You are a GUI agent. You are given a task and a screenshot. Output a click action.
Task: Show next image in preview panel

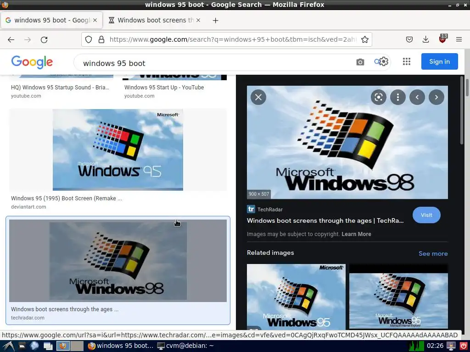[436, 97]
